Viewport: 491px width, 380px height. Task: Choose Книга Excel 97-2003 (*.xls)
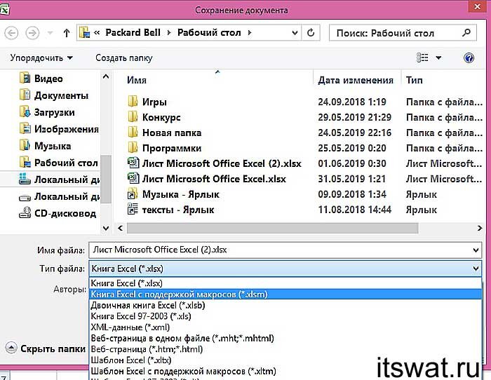(285, 316)
